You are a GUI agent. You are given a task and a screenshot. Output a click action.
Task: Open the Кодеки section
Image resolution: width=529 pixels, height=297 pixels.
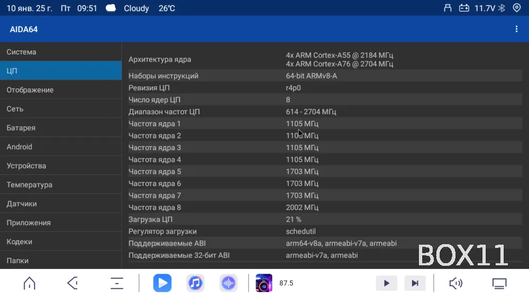tap(61, 242)
